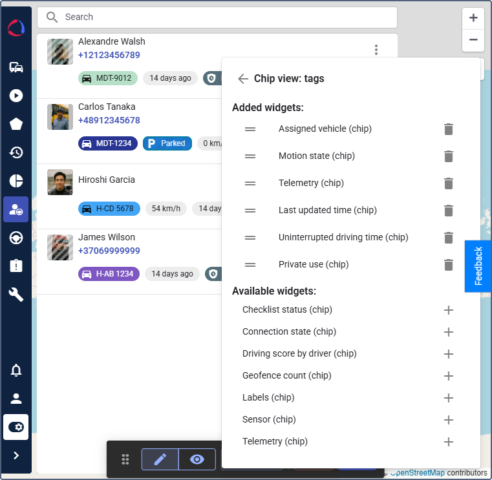Click the Parked status chip
The image size is (492, 480).
(167, 143)
